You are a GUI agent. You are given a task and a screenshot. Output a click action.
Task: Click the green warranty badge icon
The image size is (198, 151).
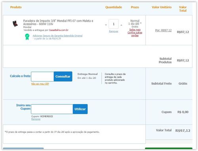(27, 37)
